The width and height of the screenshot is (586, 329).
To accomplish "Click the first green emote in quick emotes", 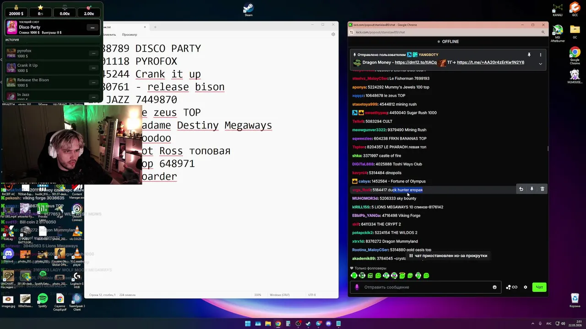I will click(x=354, y=276).
